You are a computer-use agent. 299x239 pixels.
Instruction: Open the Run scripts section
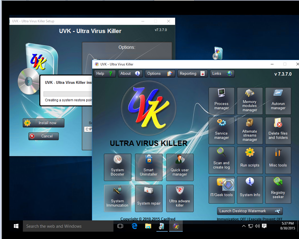[x=249, y=160]
